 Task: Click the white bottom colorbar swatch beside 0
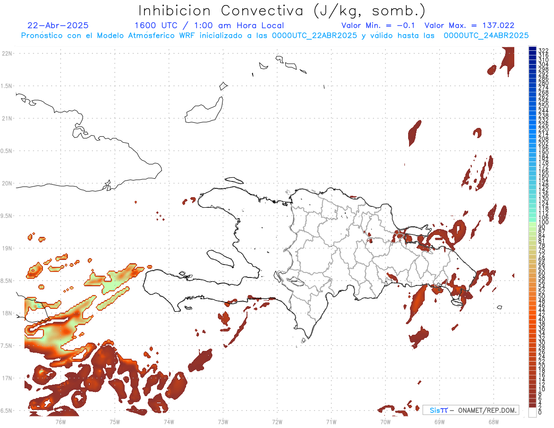click(x=532, y=413)
